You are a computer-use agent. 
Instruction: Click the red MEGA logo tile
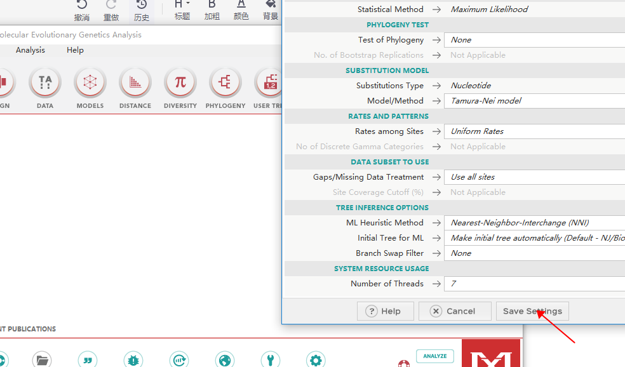(x=491, y=353)
